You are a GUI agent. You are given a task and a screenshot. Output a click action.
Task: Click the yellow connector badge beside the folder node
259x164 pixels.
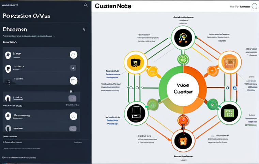click(x=153, y=71)
